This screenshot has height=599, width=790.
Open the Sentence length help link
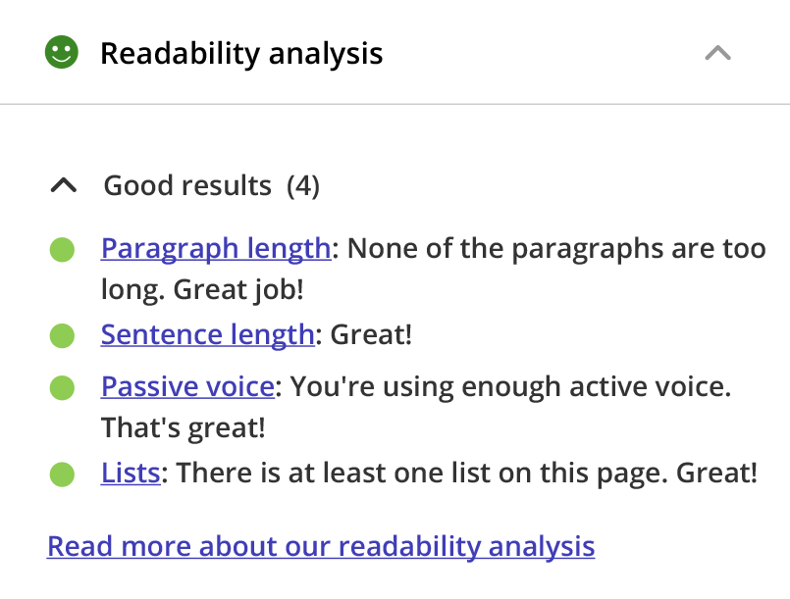[207, 334]
